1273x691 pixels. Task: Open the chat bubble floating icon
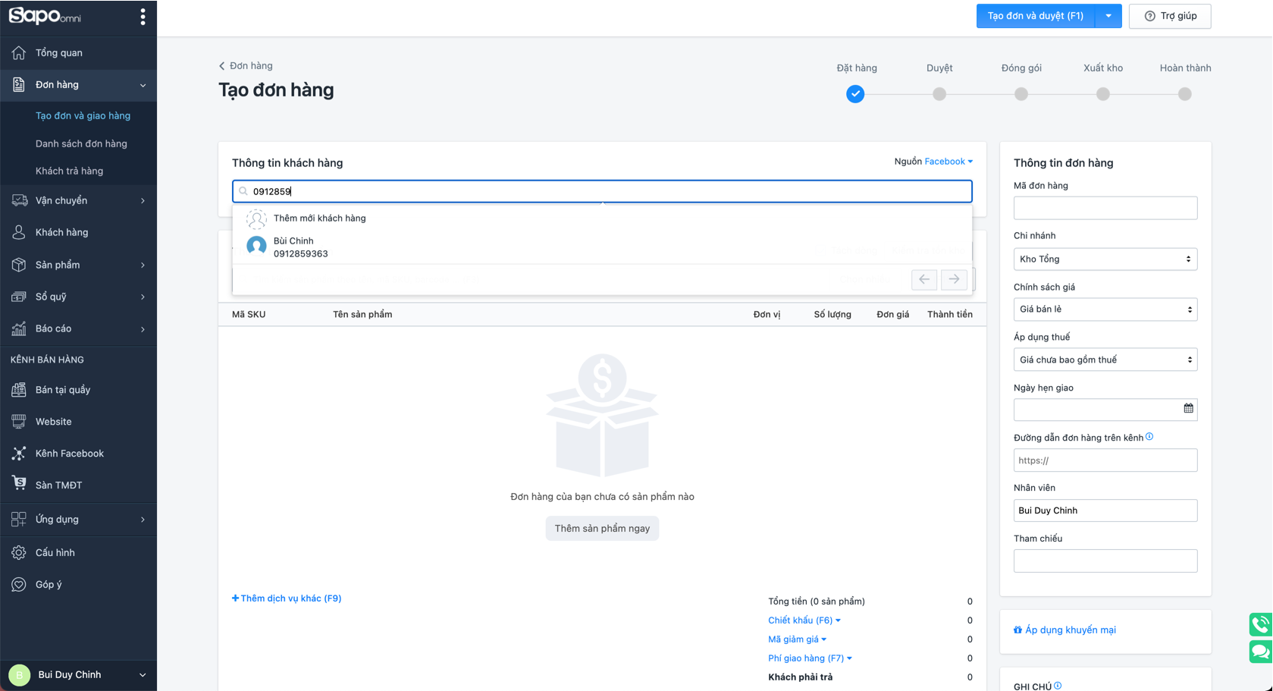[1260, 652]
